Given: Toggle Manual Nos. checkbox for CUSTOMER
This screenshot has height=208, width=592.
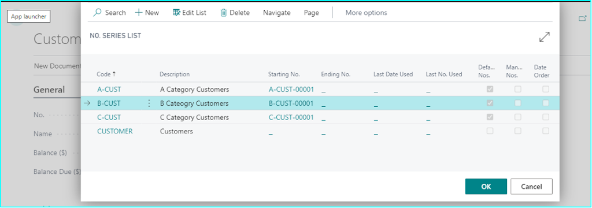Looking at the screenshot, I should tap(517, 131).
